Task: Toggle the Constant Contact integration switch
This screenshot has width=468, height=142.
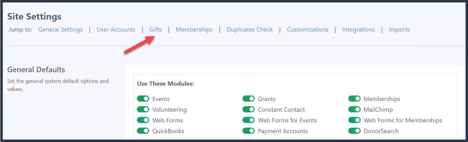Action: [249, 110]
